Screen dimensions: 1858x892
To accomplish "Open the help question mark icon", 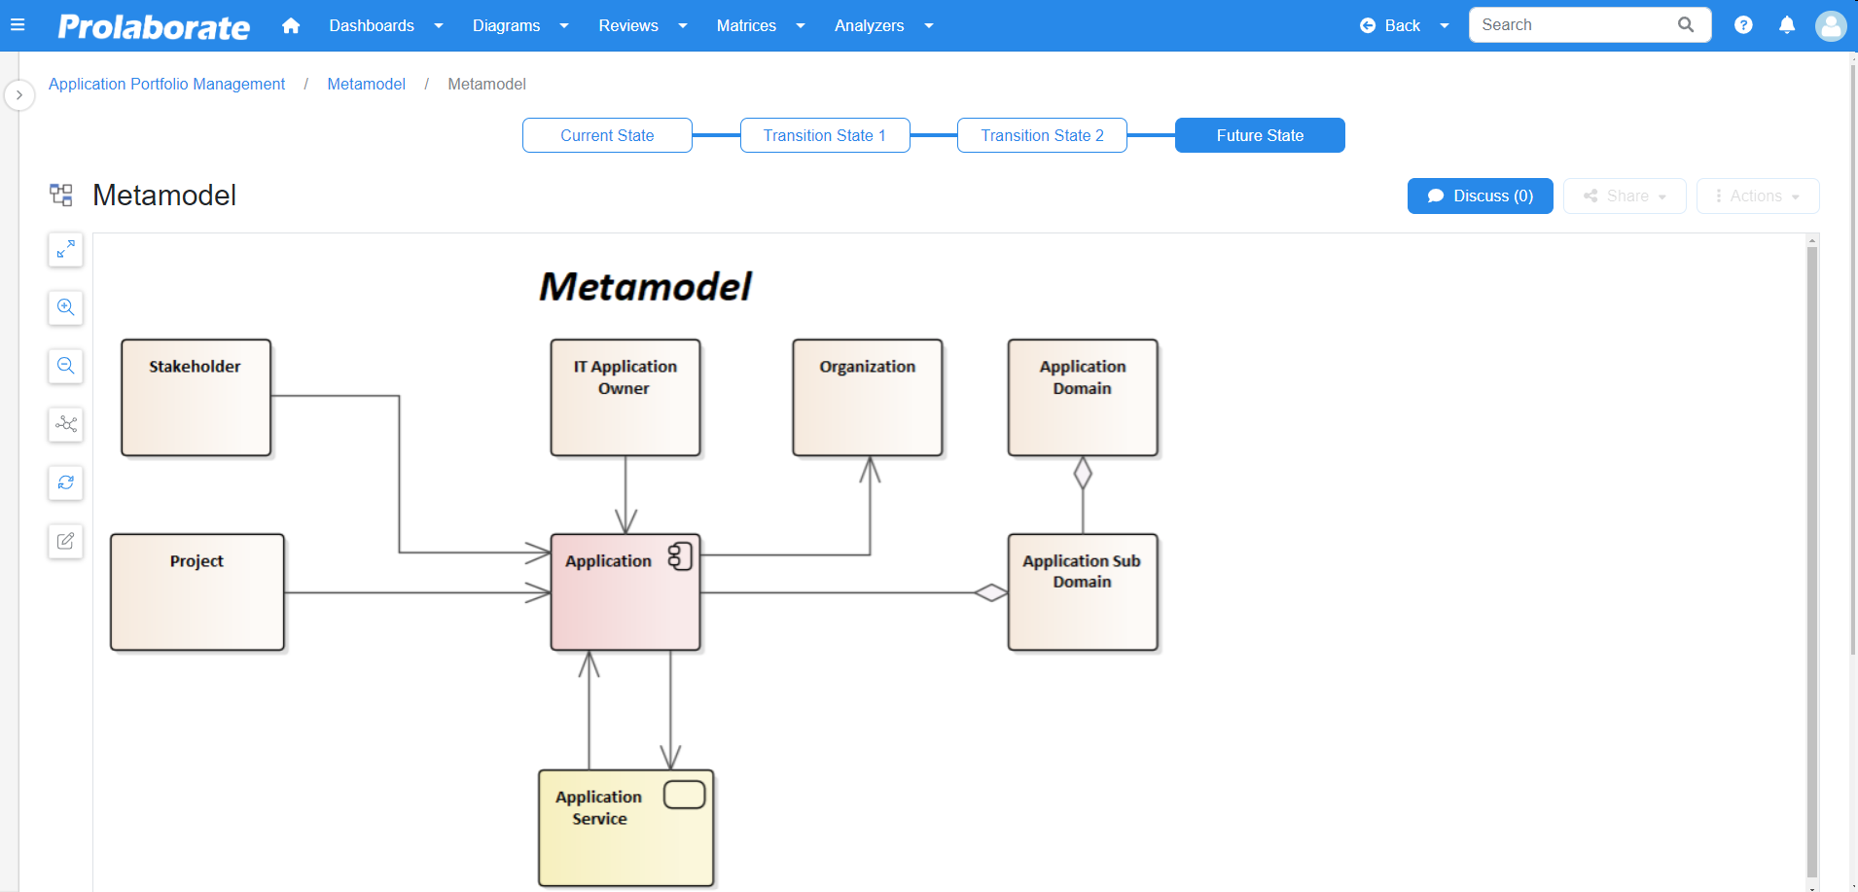I will (1743, 25).
